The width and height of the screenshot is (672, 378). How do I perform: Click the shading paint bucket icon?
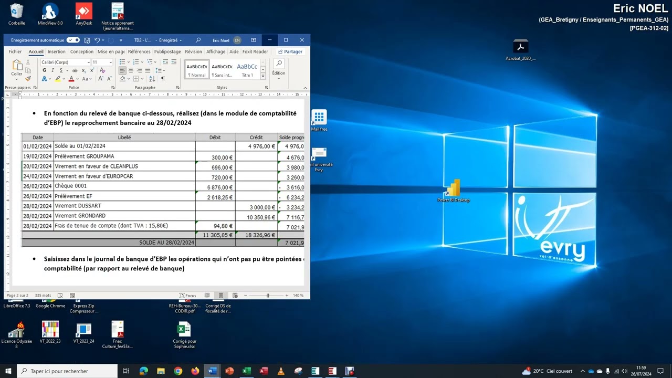pos(122,79)
